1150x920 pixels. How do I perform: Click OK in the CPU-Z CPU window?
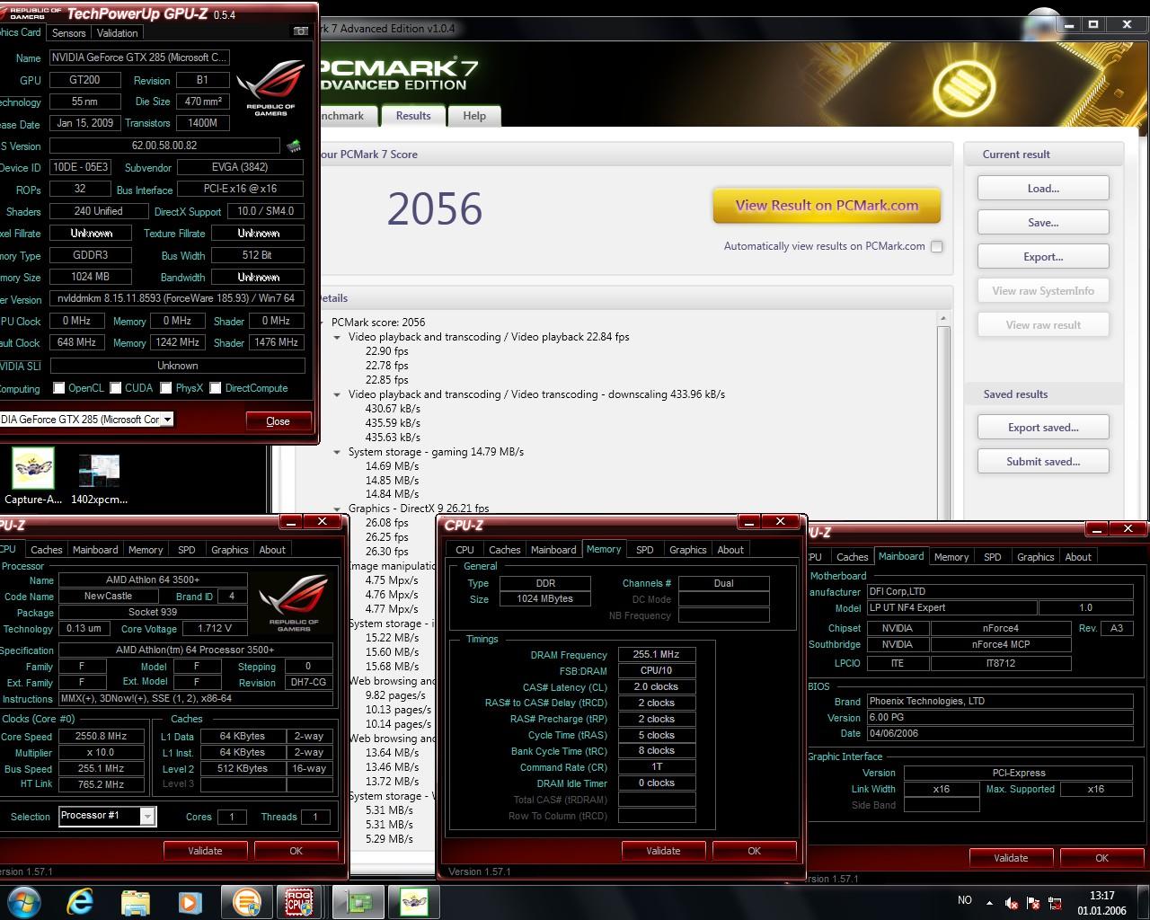point(296,851)
